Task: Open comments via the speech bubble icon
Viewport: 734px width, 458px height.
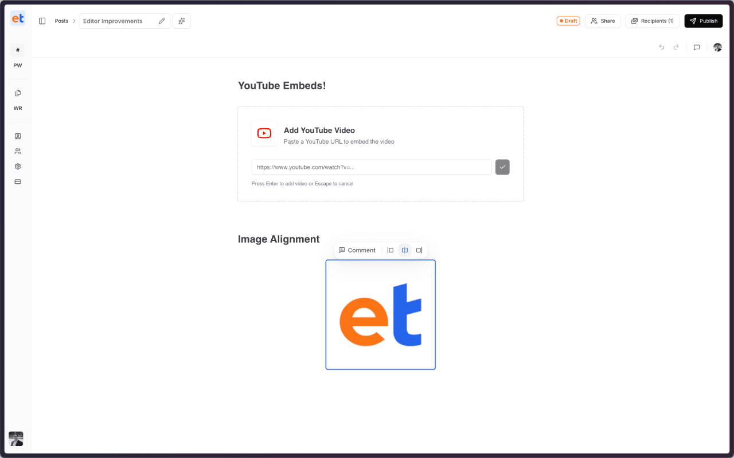Action: point(697,48)
